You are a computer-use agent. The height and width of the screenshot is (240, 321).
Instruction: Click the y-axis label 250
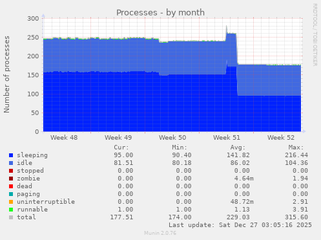[33, 38]
